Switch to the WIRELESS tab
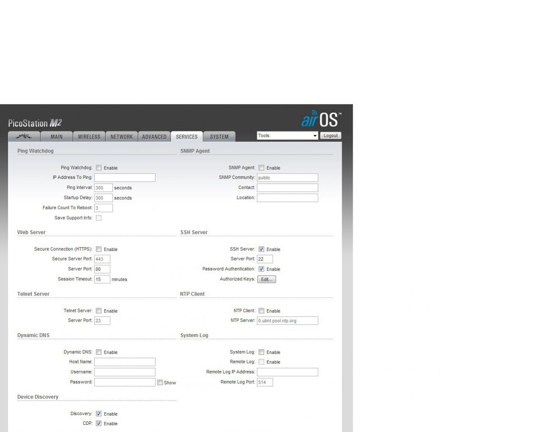This screenshot has width=541, height=432. [89, 136]
